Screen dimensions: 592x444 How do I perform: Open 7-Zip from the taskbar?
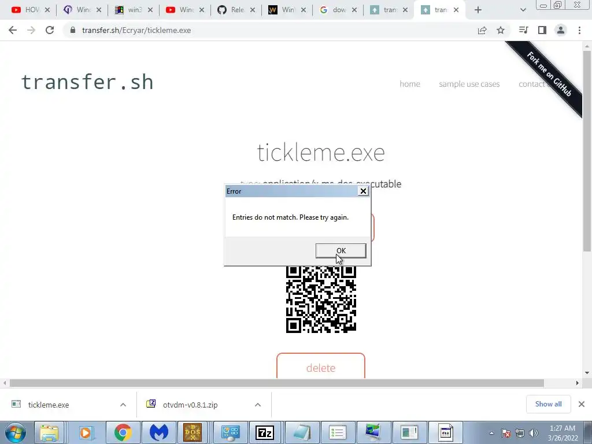click(265, 432)
